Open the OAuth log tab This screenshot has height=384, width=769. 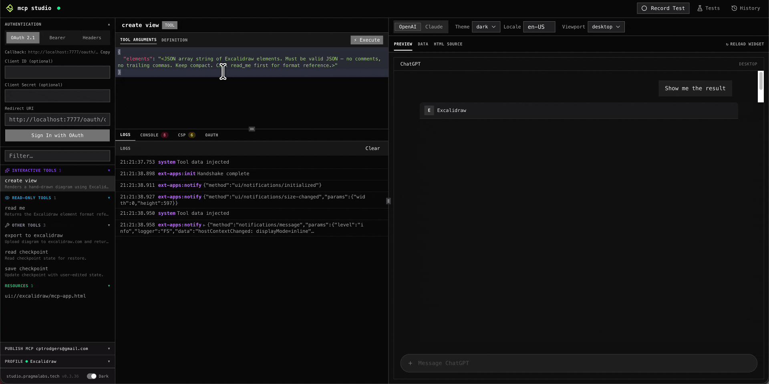tap(211, 135)
